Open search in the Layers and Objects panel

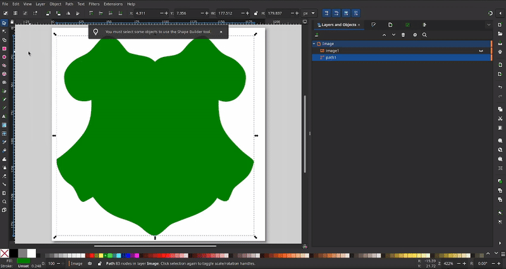coord(424,35)
